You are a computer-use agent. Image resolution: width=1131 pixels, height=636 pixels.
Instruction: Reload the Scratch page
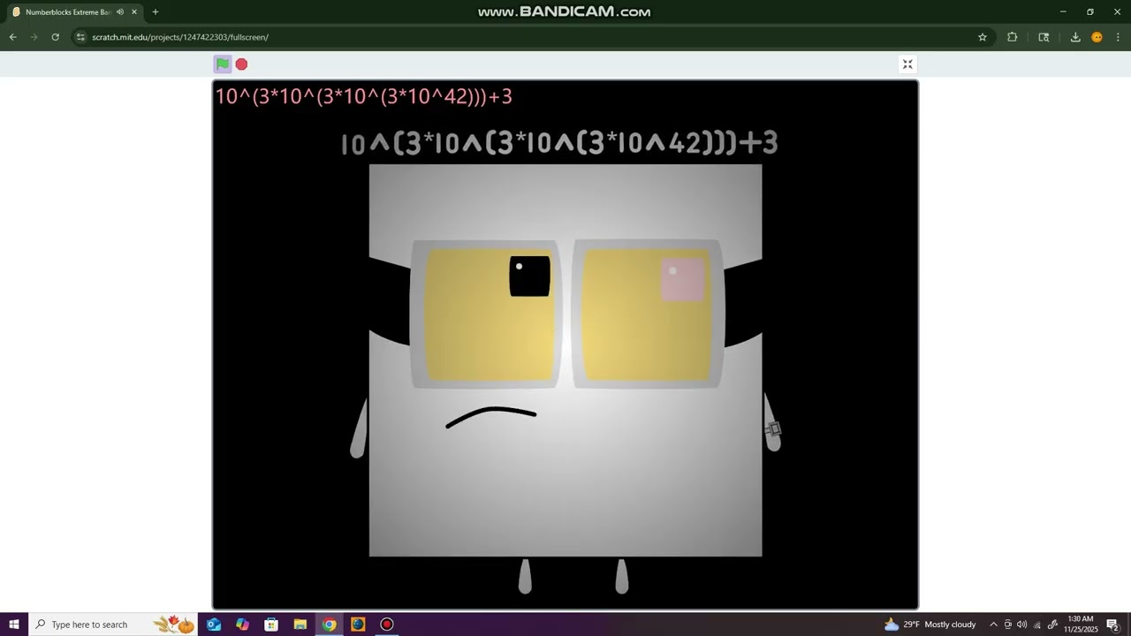(x=56, y=37)
